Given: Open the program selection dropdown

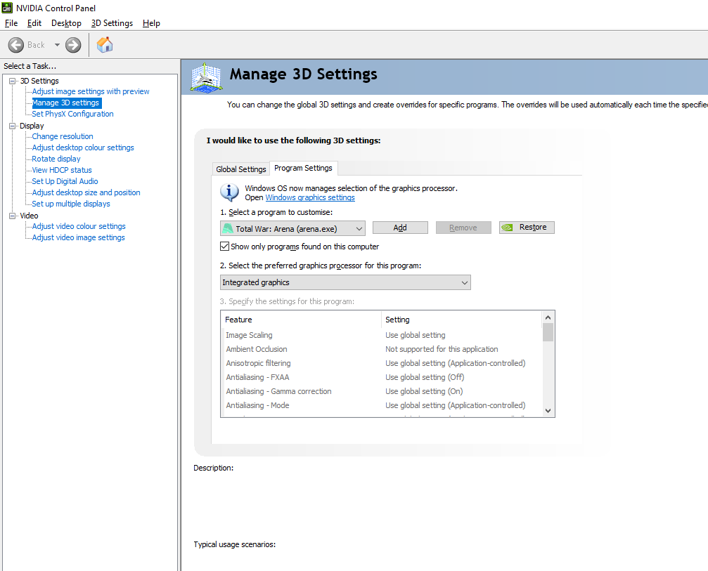Looking at the screenshot, I should click(x=292, y=228).
